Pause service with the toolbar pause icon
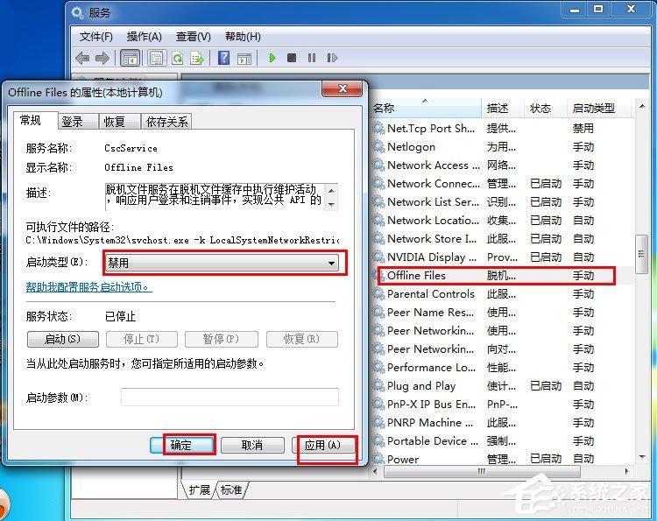The image size is (657, 521). pyautogui.click(x=312, y=58)
